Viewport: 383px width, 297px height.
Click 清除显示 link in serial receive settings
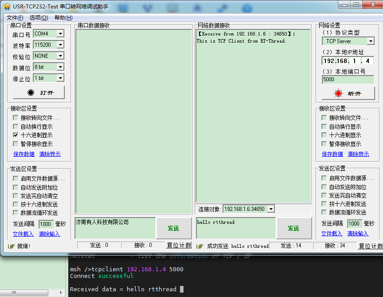50,153
